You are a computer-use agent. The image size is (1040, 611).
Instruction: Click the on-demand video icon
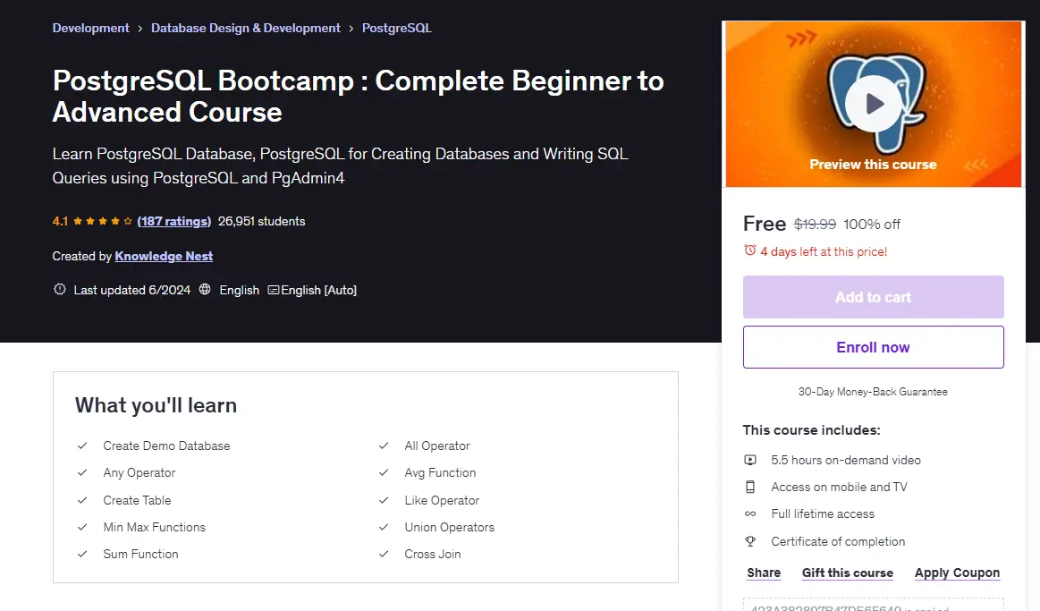pyautogui.click(x=750, y=460)
